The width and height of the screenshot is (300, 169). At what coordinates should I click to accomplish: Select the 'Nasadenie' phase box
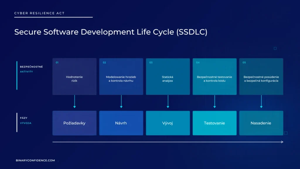pos(261,123)
